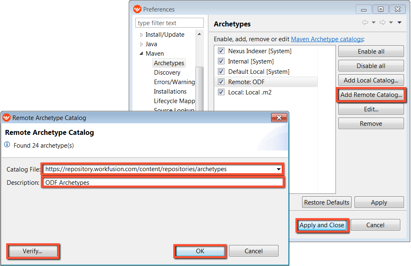The height and width of the screenshot is (266, 411).
Task: Remove the selected catalog
Action: 371,123
